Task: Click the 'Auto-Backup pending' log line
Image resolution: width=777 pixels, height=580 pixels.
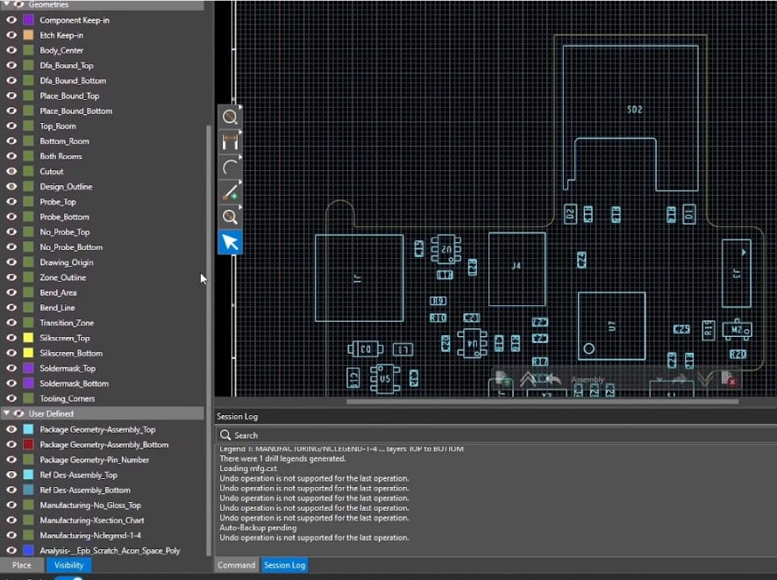Action: click(x=258, y=527)
